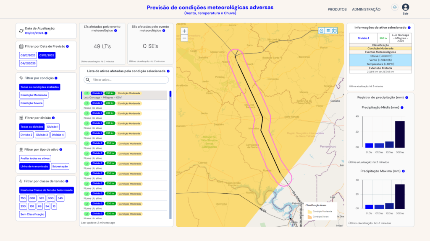Image resolution: width=430 pixels, height=241 pixels.
Task: Open the ADMINISTRAÇÃO menu
Action: tap(366, 9)
